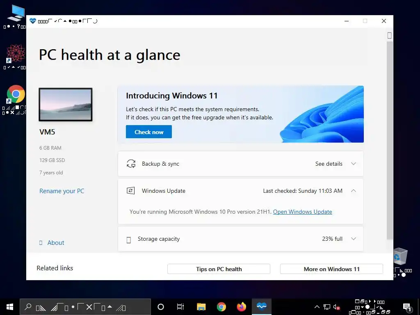The image size is (420, 315).
Task: Open File Explorer from the taskbar
Action: 201,307
